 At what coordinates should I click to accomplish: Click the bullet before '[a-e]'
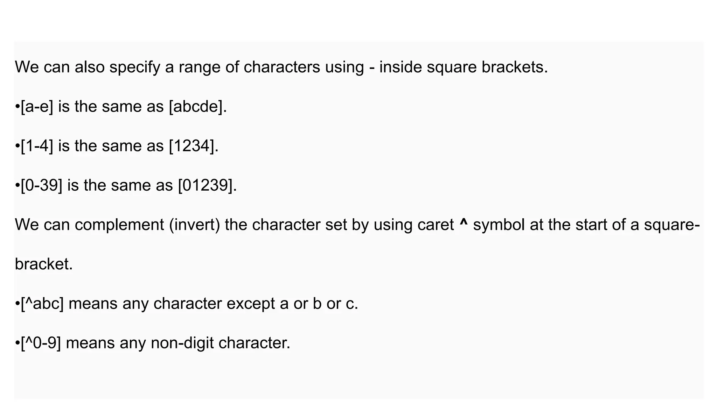click(18, 107)
